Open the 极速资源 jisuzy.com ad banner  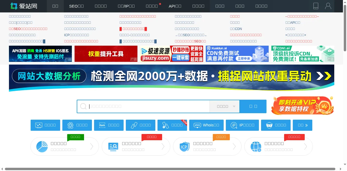click(172, 54)
